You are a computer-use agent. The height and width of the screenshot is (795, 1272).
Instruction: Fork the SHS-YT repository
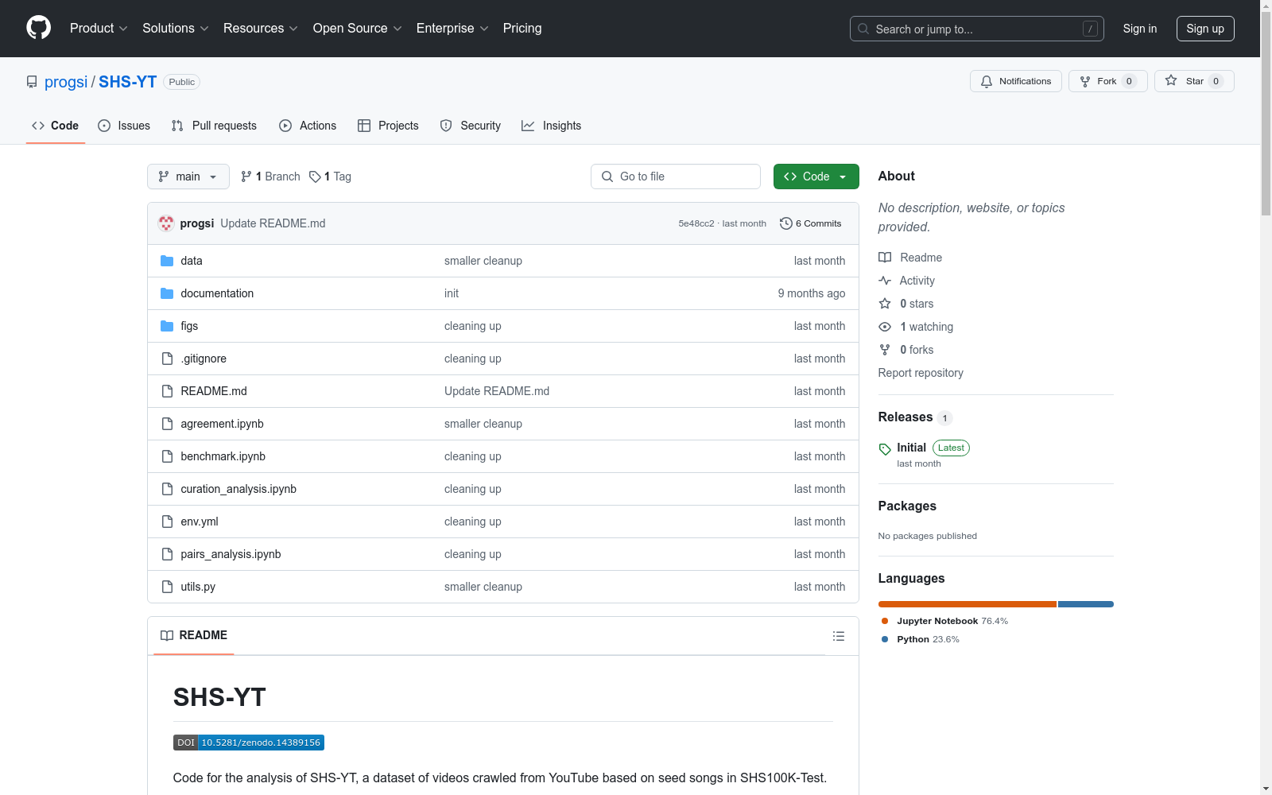click(1107, 81)
